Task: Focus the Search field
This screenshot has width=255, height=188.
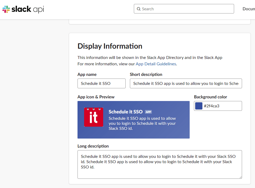Action: 184,9
